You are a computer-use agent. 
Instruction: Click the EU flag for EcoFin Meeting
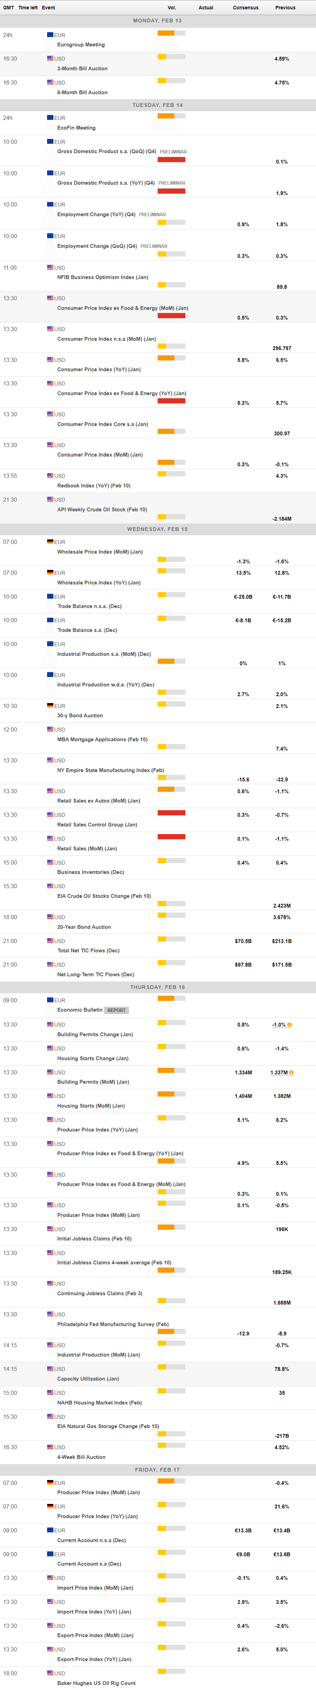coord(50,118)
